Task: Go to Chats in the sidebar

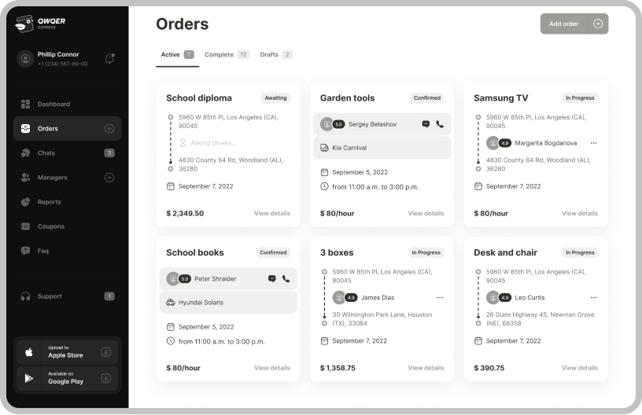Action: click(46, 153)
